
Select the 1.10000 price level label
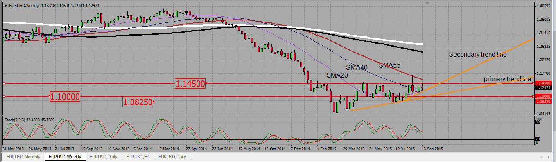point(65,97)
